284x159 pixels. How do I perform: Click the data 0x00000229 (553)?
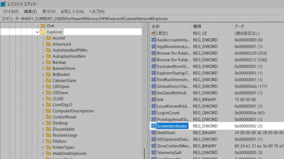tap(251, 53)
